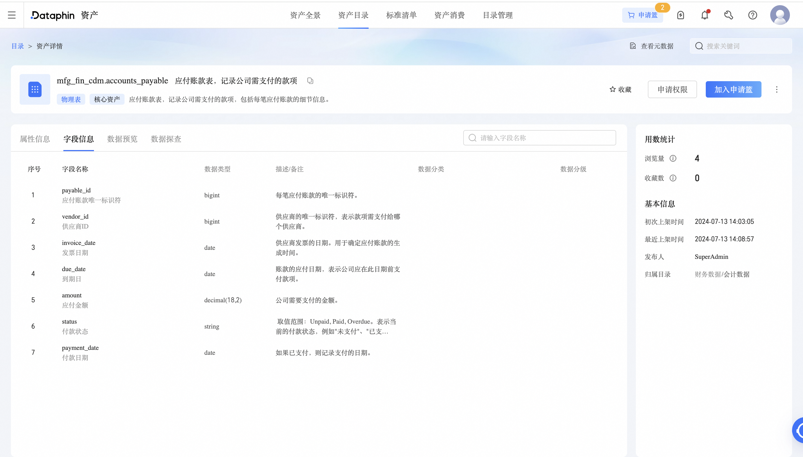
Task: Click the info icon next to 浏览量
Action: pyautogui.click(x=674, y=158)
